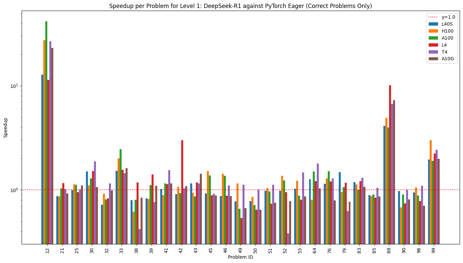This screenshot has height=263, width=463.
Task: Click x-axis tick label '30'
Action: 92,250
